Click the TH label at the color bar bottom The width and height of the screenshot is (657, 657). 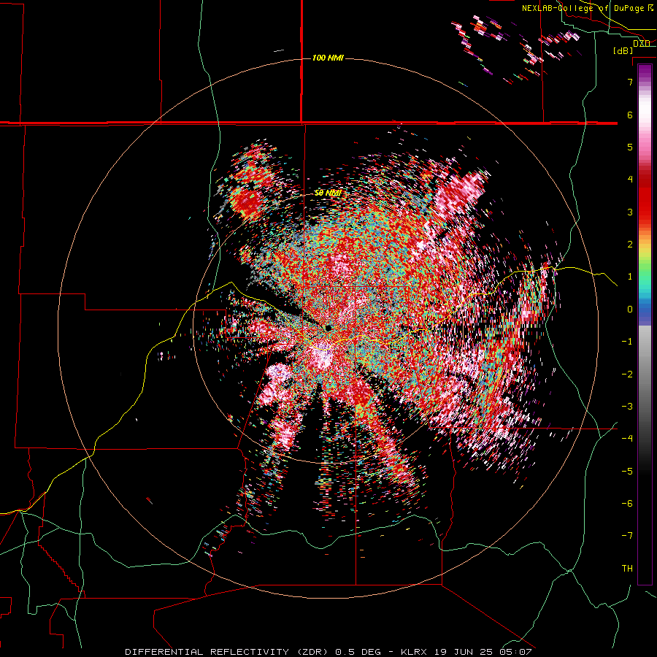coord(627,569)
